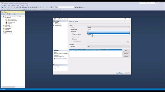Image resolution: width=165 pixels, height=92 pixels.
Task: Click OK in the Back Up Database dialog
Action: pos(120,73)
